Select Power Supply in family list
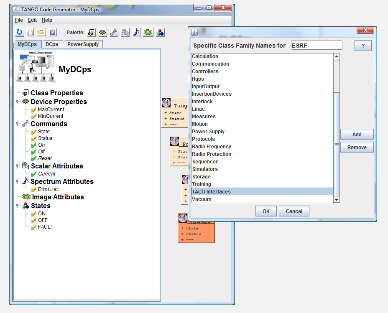This screenshot has width=388, height=313. click(262, 132)
